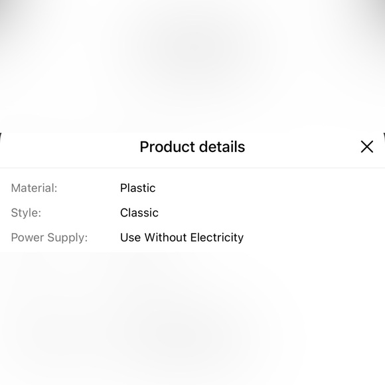Tap the dimmed backdrop above the sheet
The image size is (385, 385).
click(x=193, y=66)
